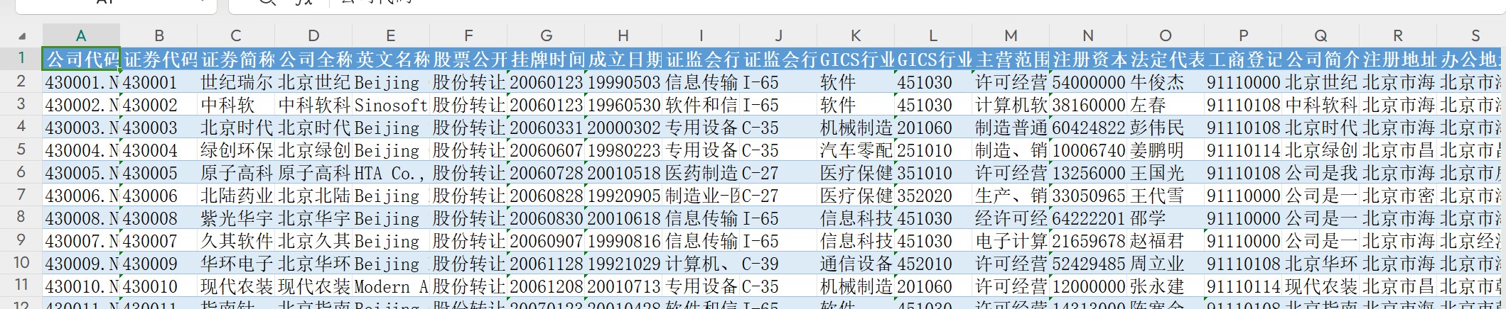1506x309 pixels.
Task: Select row 4 header
Action: pos(21,126)
